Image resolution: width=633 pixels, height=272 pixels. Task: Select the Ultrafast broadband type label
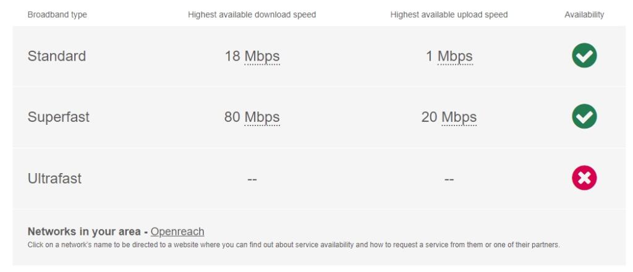point(54,179)
